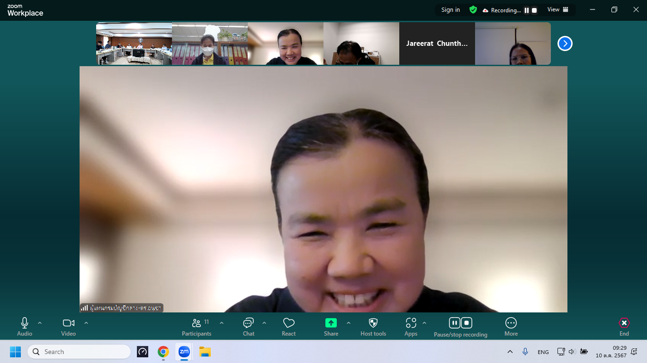This screenshot has width=647, height=363.
Task: Expand chat options caret next to Chat
Action: pos(264,323)
